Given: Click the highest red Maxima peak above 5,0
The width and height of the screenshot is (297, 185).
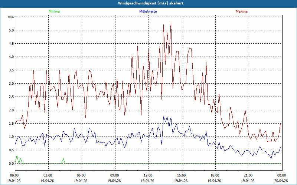Looking at the screenshot, I should 171,23.
